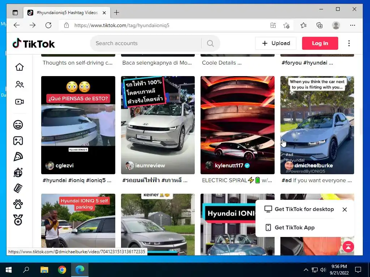Click the kylenutt117 username link
This screenshot has width=370, height=277.
229,166
